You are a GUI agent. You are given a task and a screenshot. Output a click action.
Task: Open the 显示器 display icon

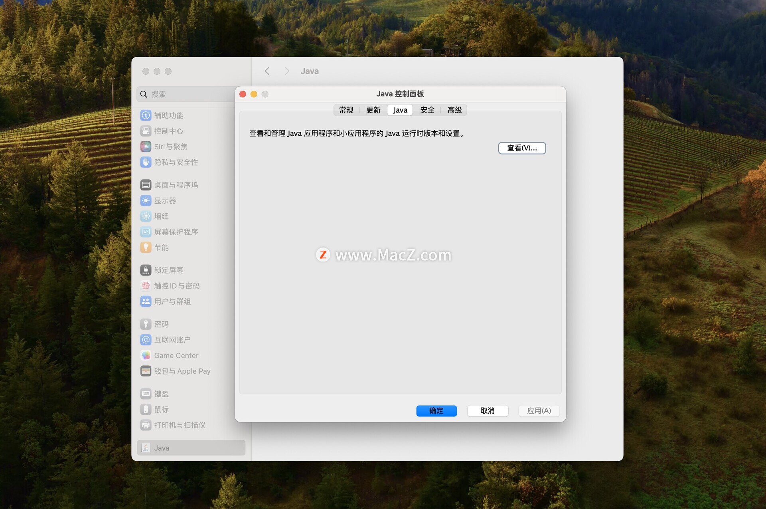coord(146,200)
